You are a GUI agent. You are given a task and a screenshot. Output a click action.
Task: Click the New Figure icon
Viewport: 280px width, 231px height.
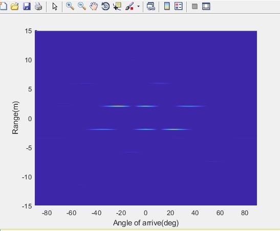(x=3, y=6)
